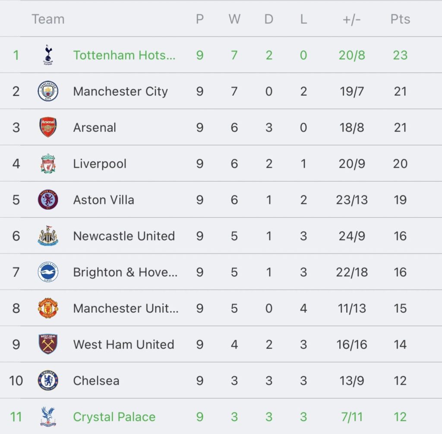Click the Manchester United club crest
Viewport: 442px width, 434px height.
tap(47, 308)
